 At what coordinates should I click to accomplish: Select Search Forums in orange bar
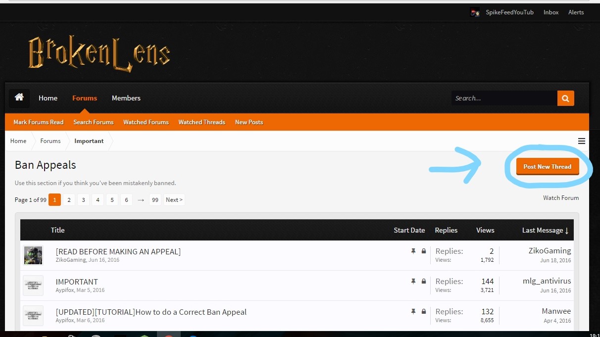(x=94, y=122)
